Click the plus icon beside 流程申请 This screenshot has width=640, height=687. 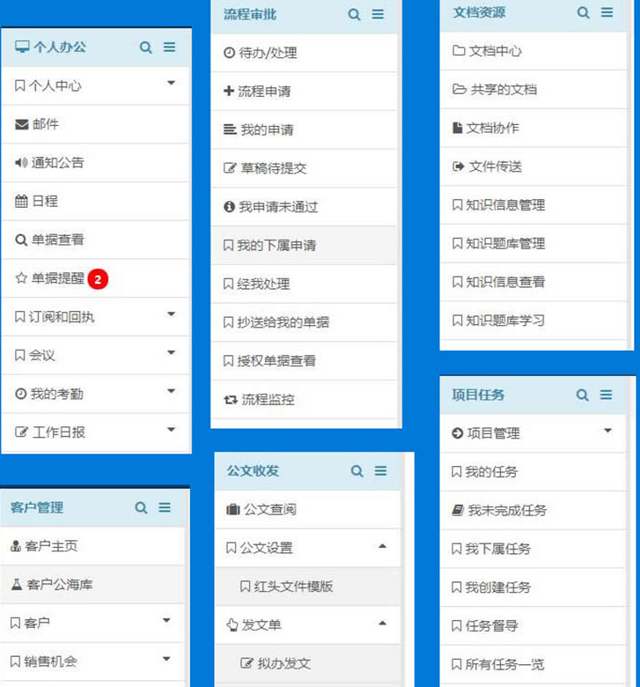pyautogui.click(x=229, y=91)
